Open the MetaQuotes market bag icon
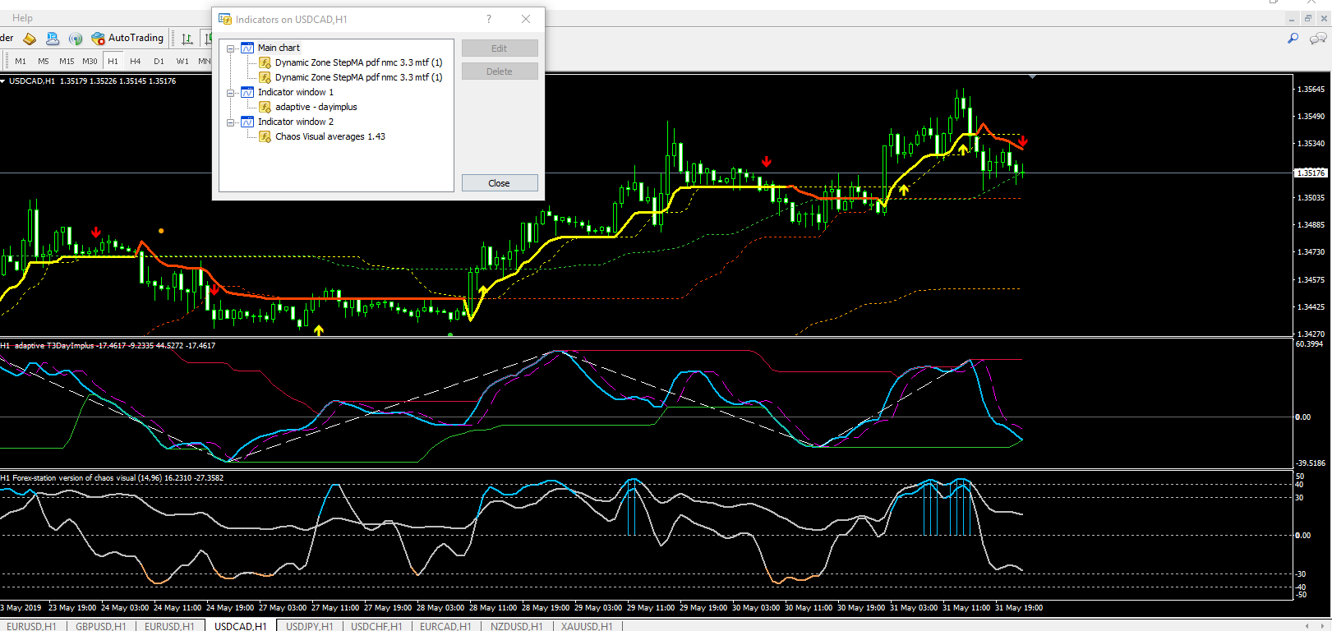 [30, 39]
